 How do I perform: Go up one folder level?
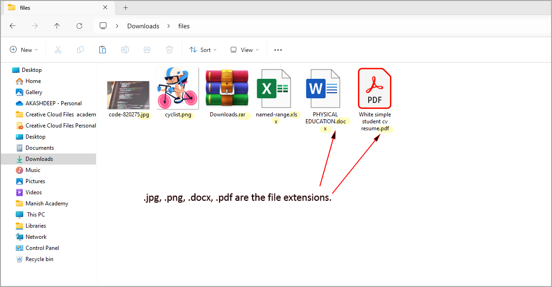tap(57, 26)
